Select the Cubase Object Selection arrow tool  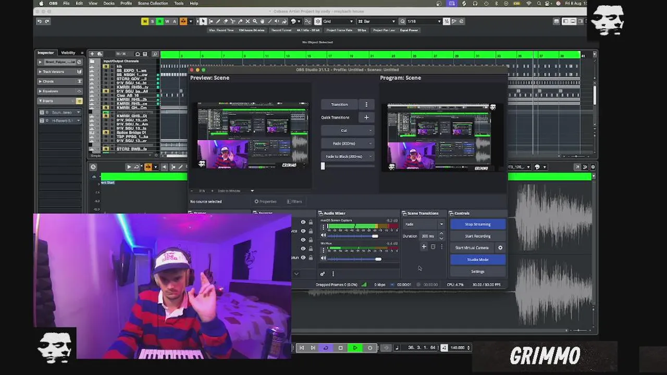(203, 21)
